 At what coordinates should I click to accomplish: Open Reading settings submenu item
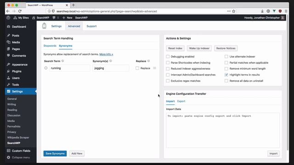click(12, 110)
